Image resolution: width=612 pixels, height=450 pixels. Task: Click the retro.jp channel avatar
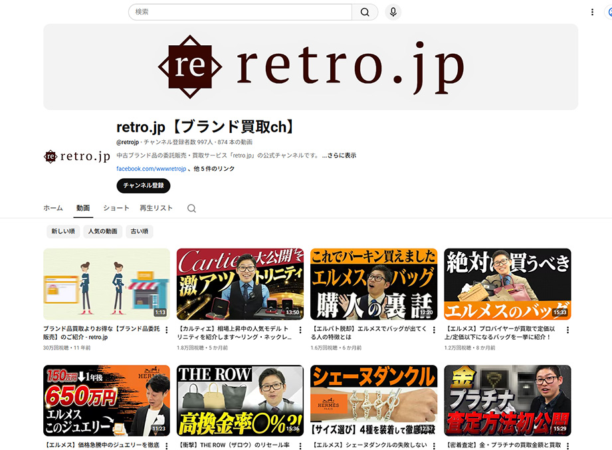(76, 157)
